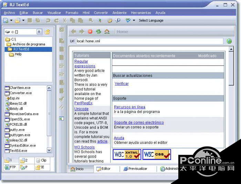Image resolution: width=241 pixels, height=184 pixels.
Task: Click the green globe Go icon
Action: (229, 41)
